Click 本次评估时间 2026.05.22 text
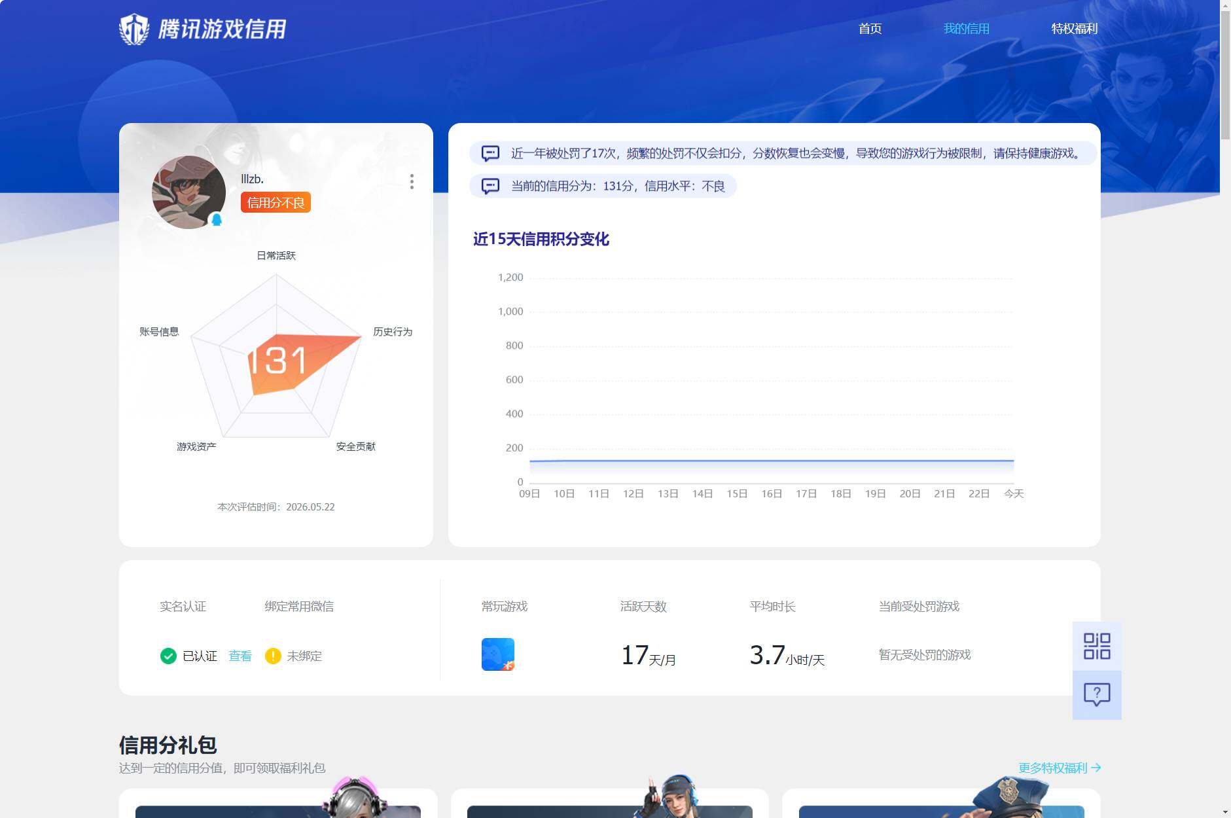 tap(276, 507)
